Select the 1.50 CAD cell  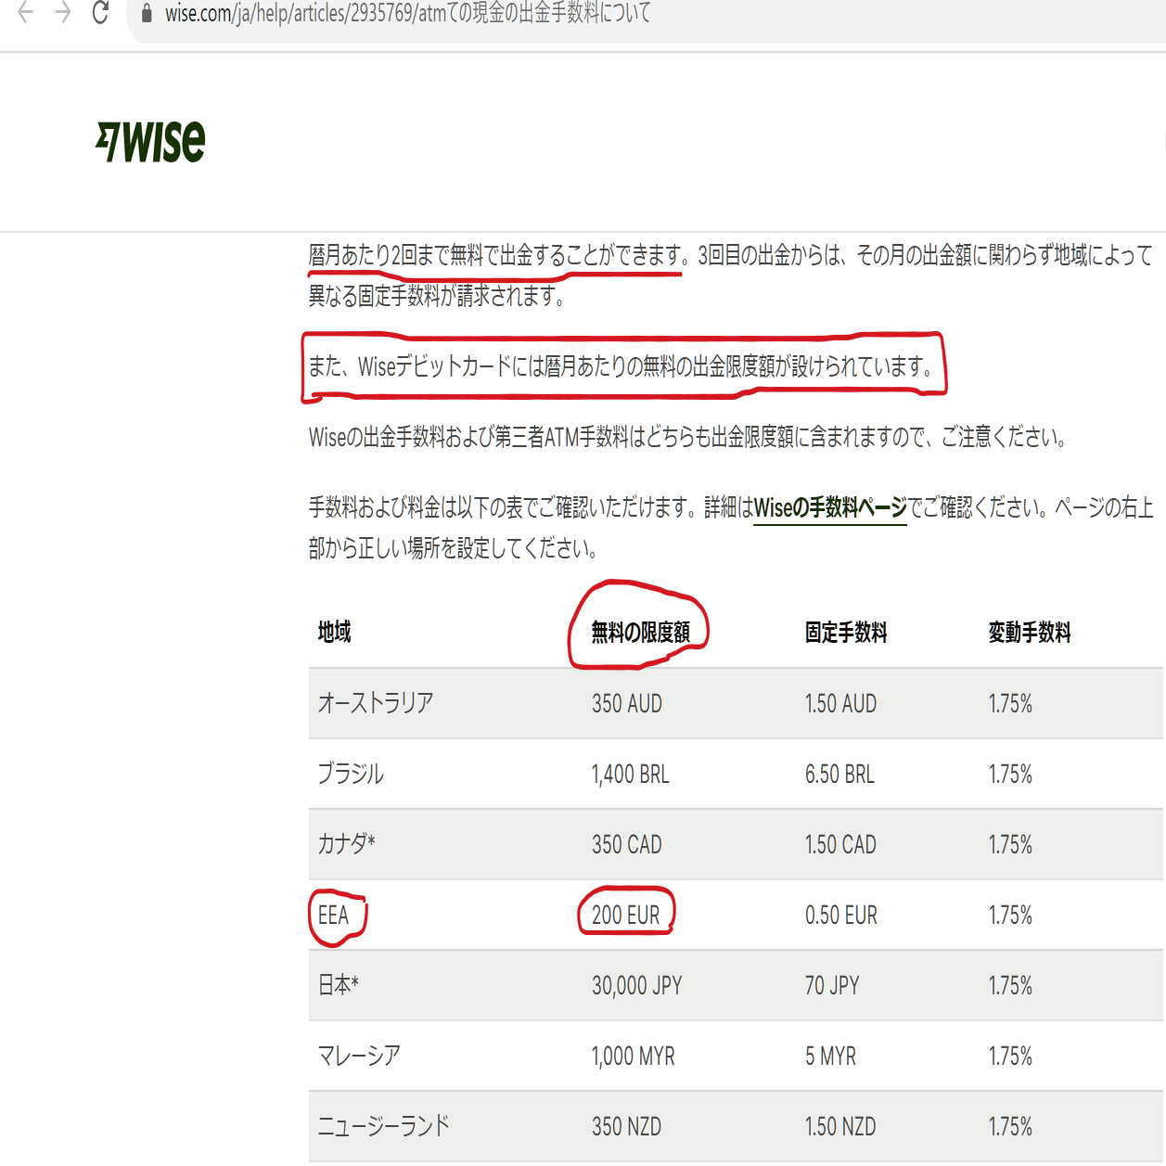click(840, 845)
